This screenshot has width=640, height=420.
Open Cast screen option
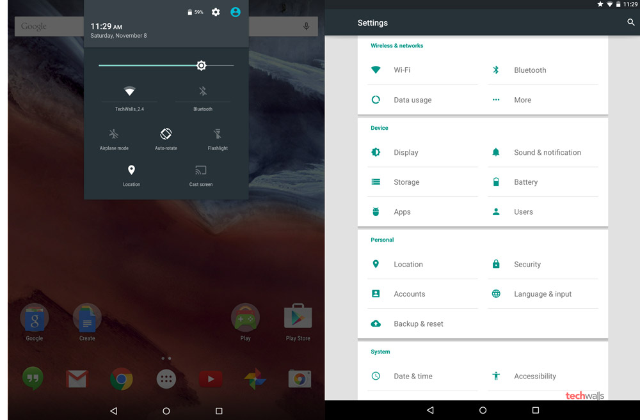pyautogui.click(x=201, y=171)
